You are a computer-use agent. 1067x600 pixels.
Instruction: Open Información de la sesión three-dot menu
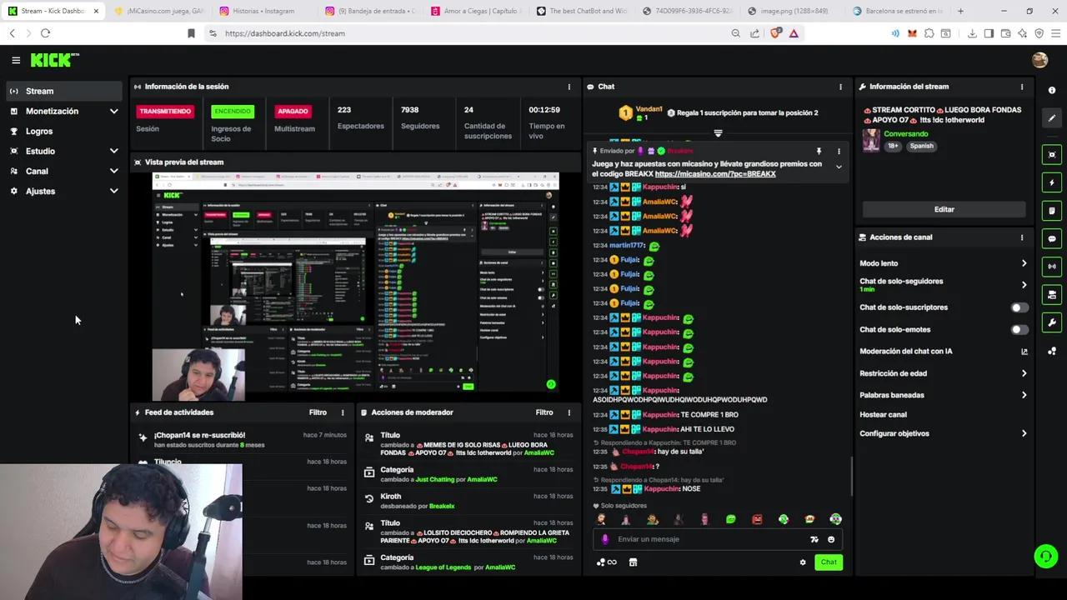[x=569, y=87]
